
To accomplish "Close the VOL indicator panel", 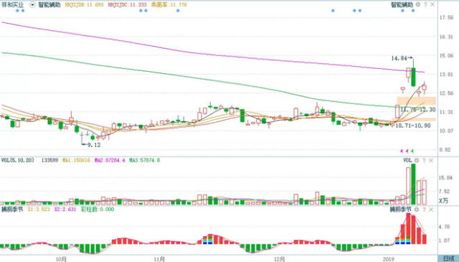I will click(431, 160).
